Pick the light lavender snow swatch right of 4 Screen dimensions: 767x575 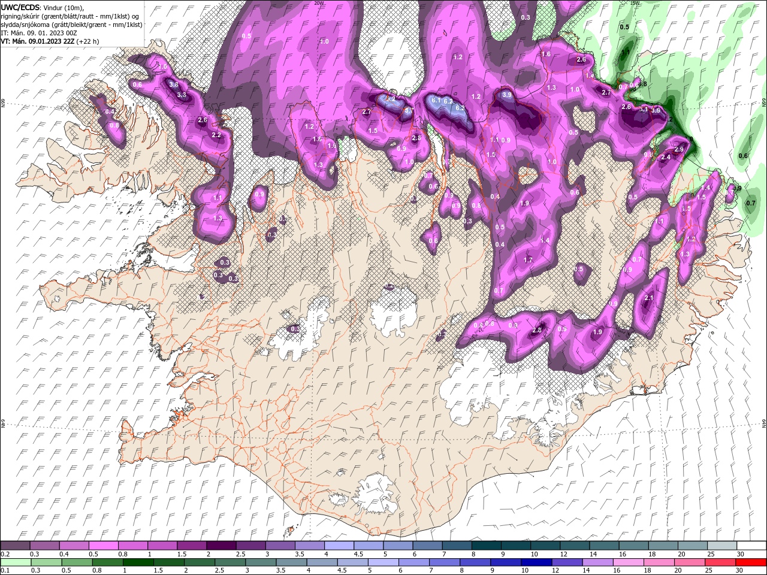(x=338, y=546)
